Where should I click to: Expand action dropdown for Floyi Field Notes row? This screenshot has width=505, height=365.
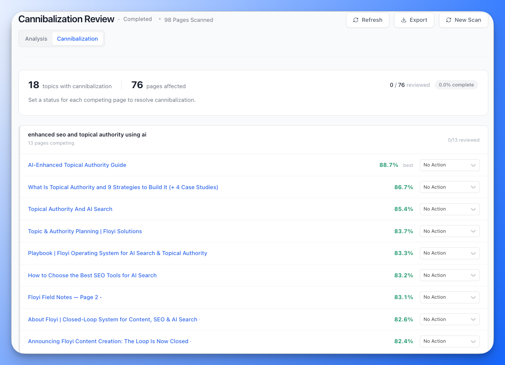click(449, 297)
